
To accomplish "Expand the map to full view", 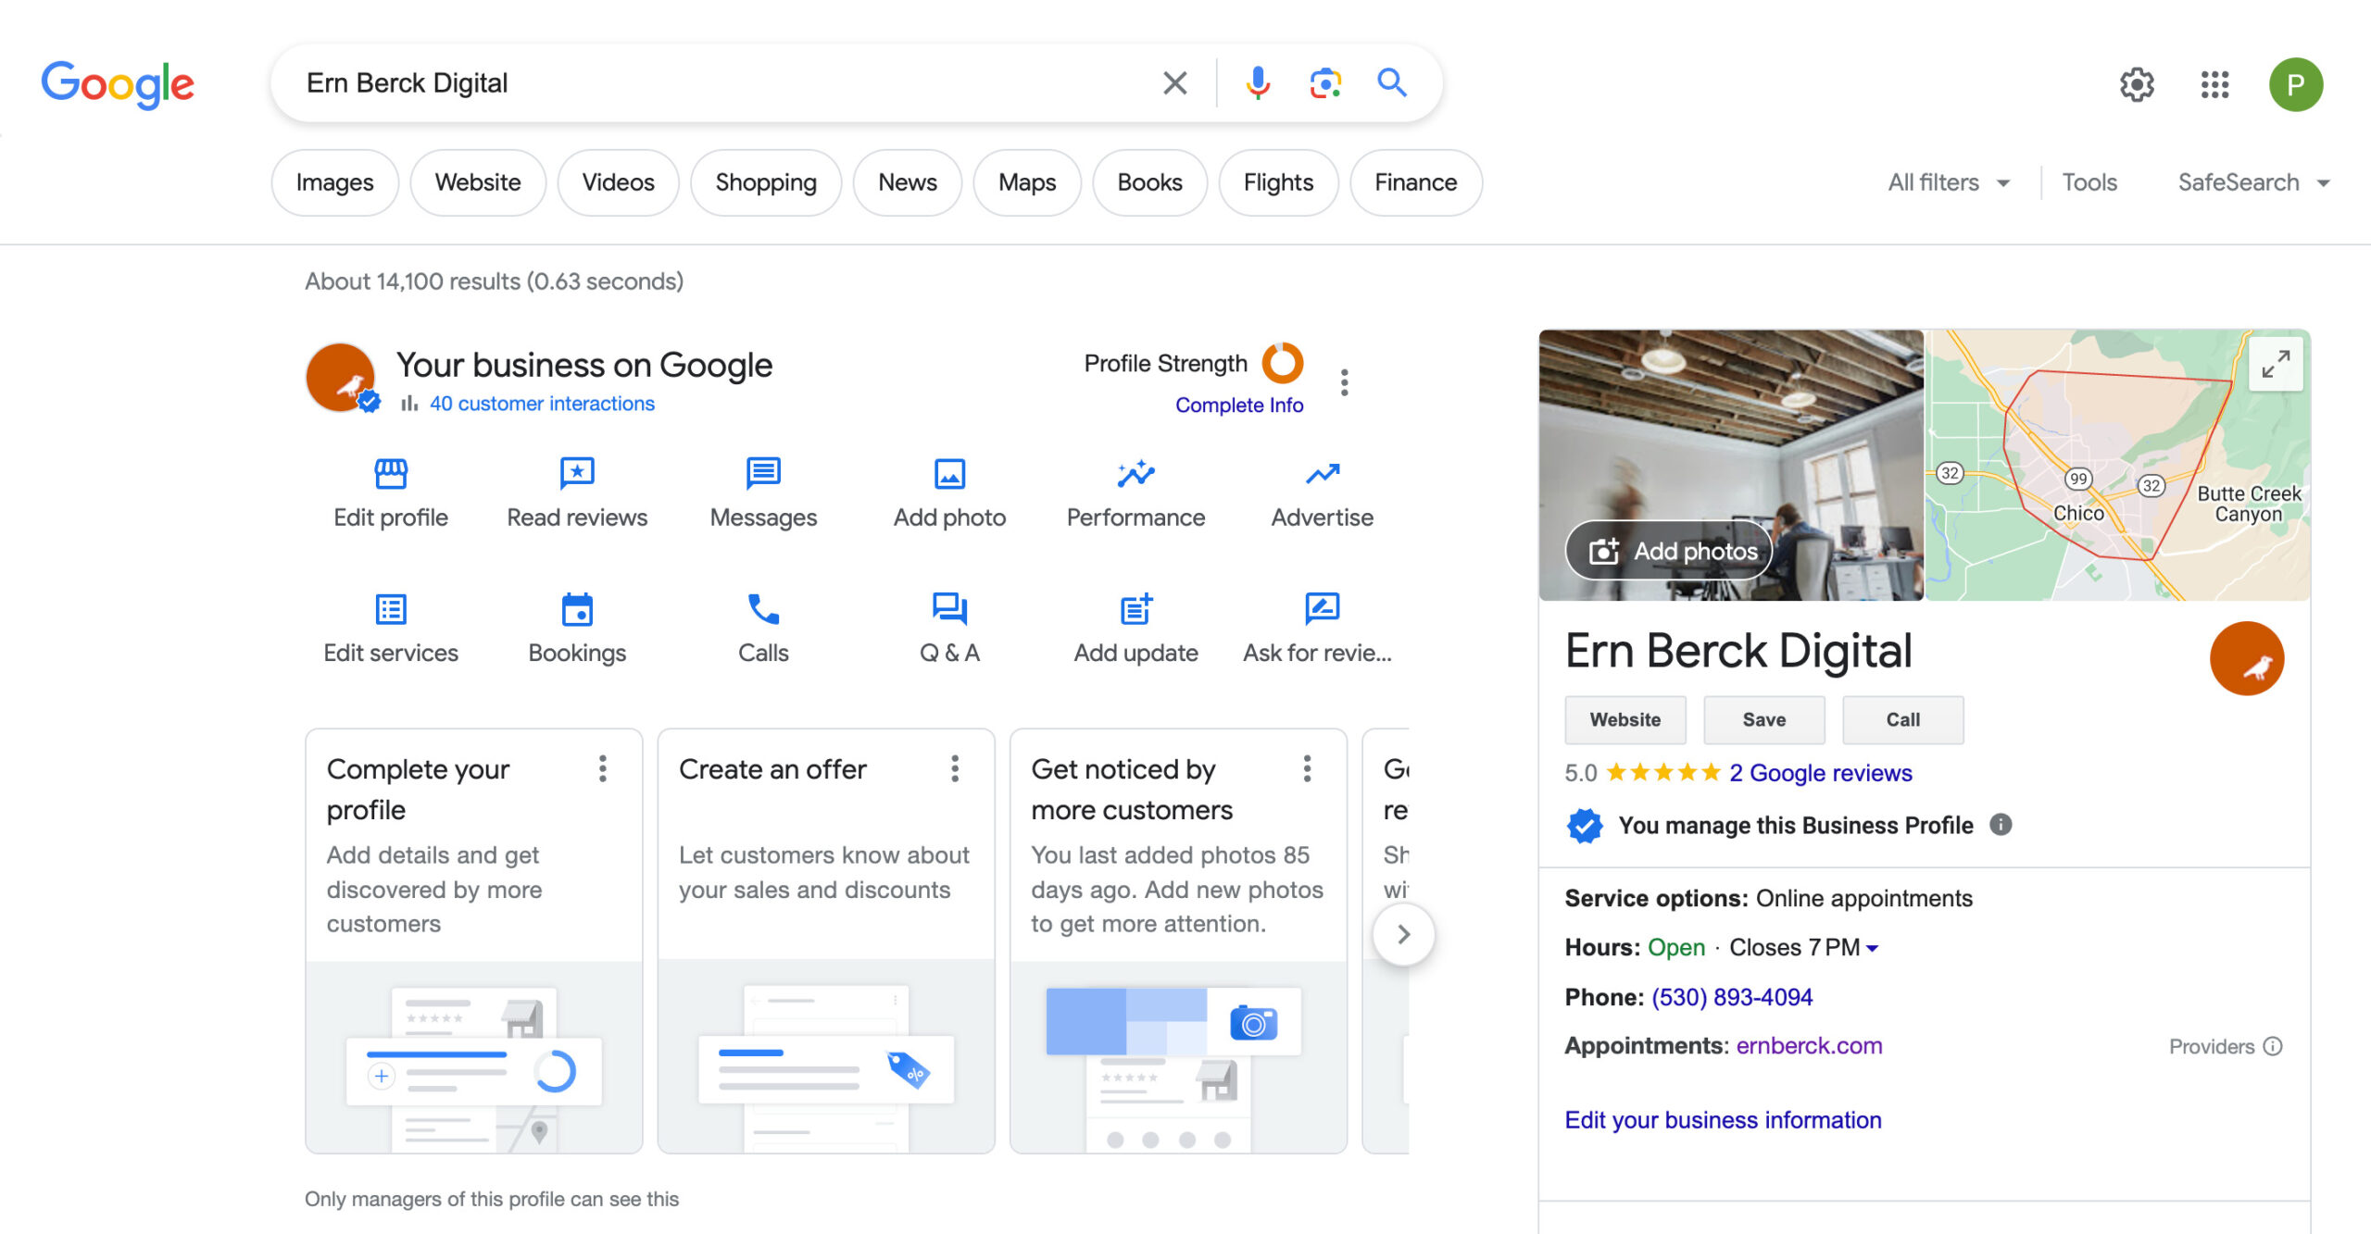I will tap(2276, 364).
